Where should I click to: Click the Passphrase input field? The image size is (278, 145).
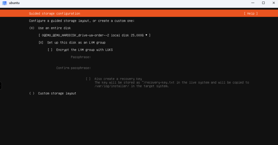point(129,57)
